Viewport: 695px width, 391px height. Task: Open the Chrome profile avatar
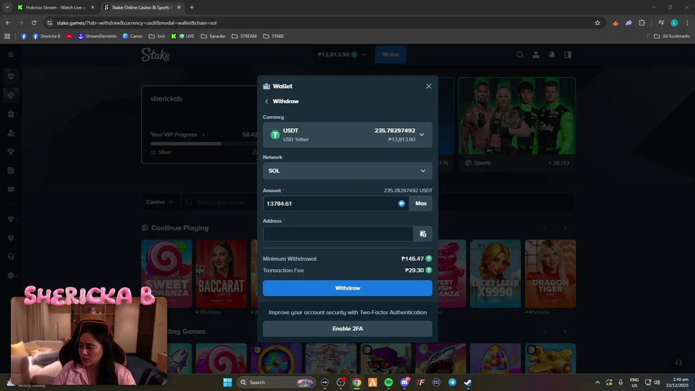[674, 23]
